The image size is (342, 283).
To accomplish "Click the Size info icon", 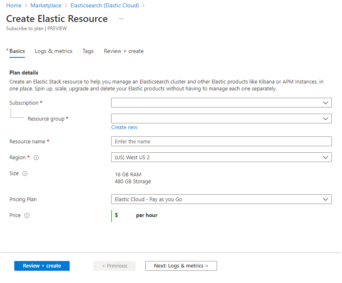I will pos(25,173).
